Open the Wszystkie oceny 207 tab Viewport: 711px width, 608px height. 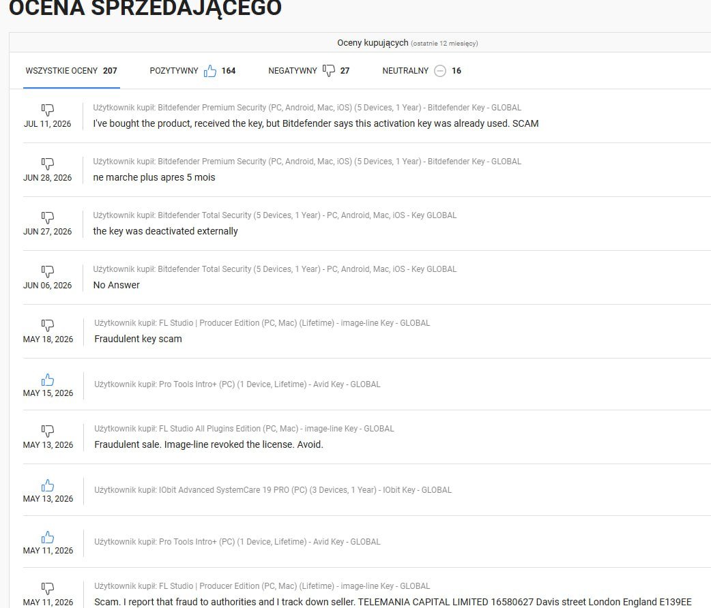click(71, 71)
